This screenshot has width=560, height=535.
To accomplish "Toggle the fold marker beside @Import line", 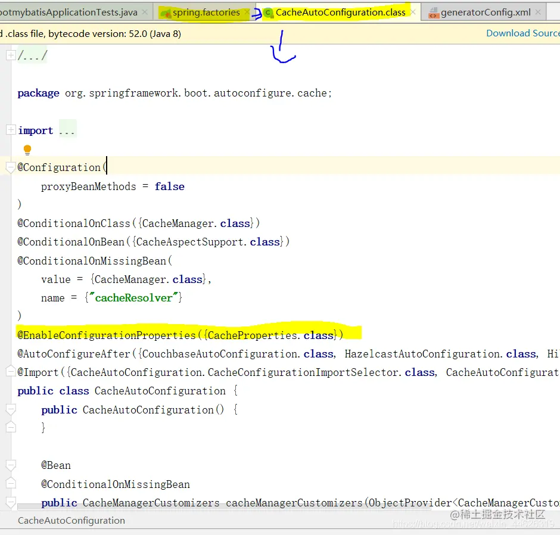I will 11,372.
